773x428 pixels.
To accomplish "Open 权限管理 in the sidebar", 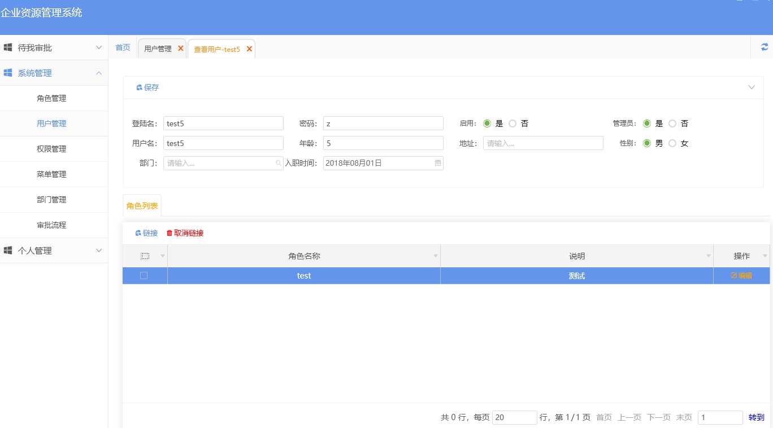I will (51, 149).
